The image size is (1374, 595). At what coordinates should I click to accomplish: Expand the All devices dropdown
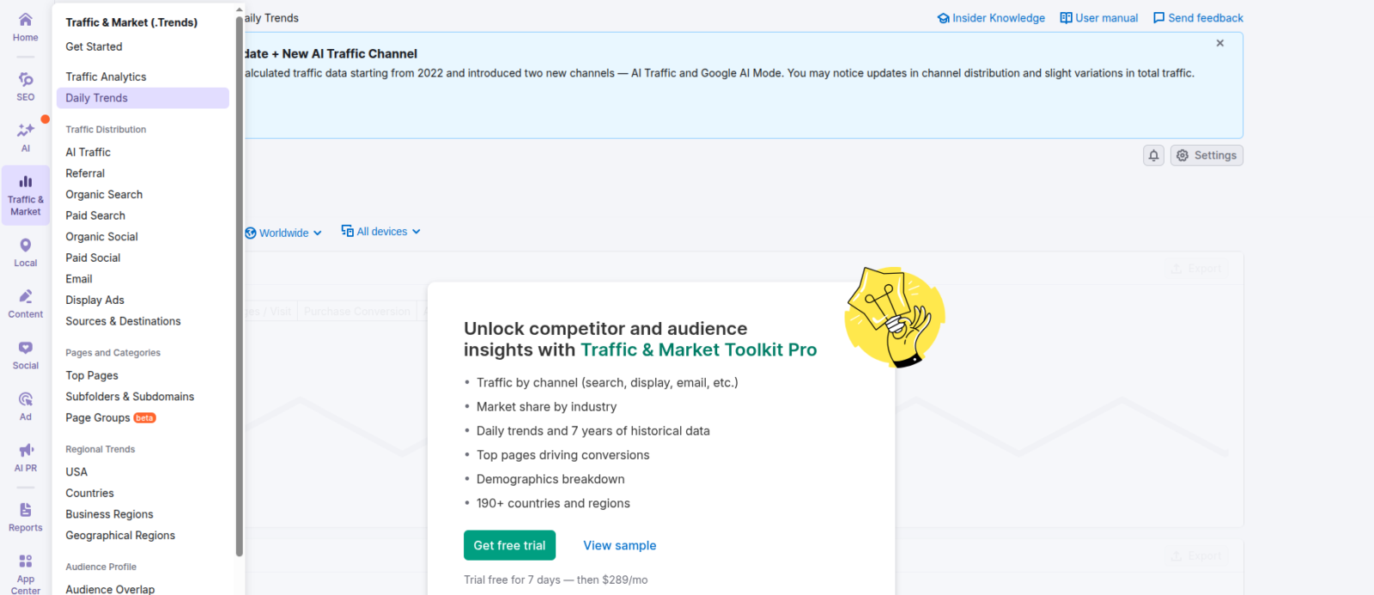pos(381,232)
